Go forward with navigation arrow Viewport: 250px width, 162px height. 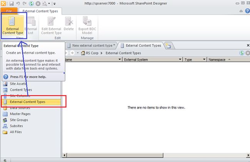72,53
